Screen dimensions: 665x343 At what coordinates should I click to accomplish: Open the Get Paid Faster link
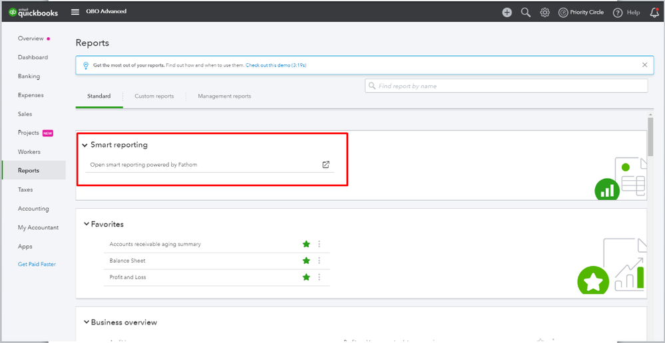37,265
